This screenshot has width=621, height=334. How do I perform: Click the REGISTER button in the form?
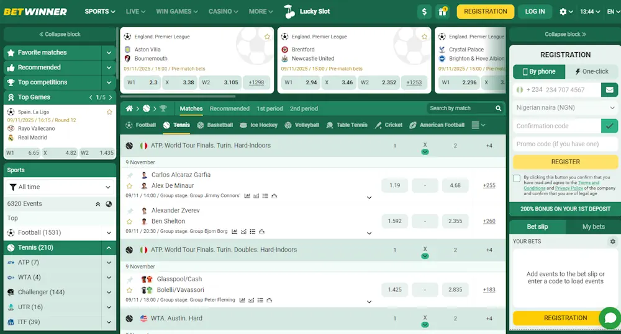point(565,162)
